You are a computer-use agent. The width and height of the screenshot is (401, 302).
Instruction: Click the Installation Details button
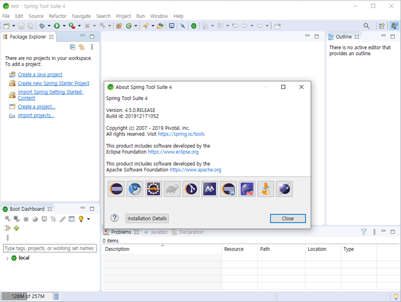147,218
